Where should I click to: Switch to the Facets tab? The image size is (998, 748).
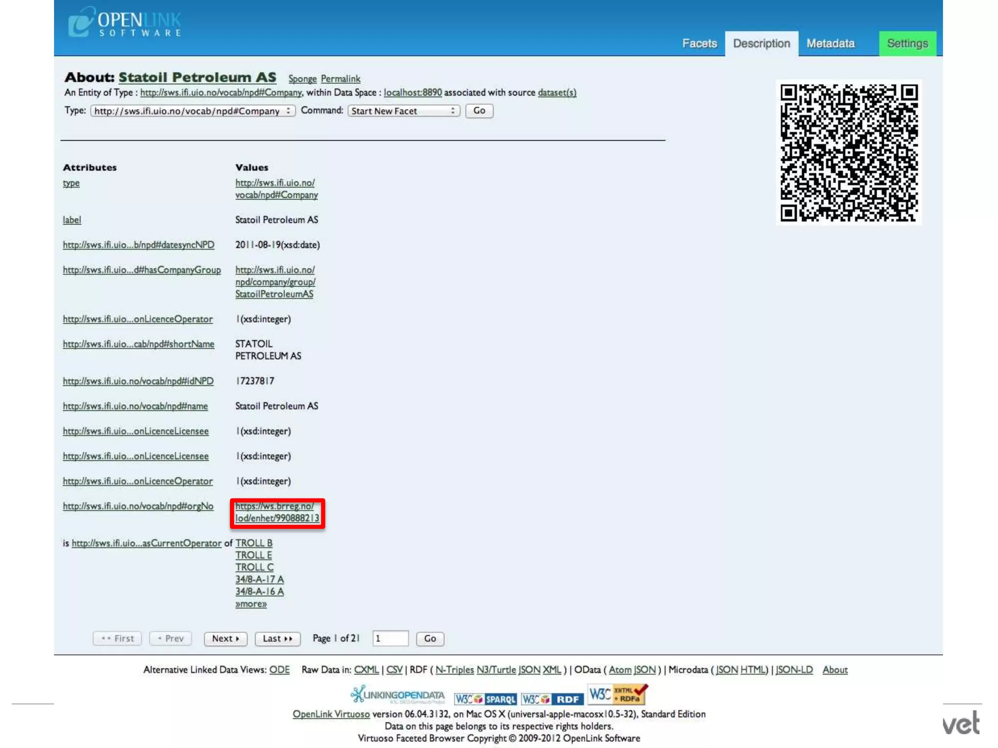point(699,43)
